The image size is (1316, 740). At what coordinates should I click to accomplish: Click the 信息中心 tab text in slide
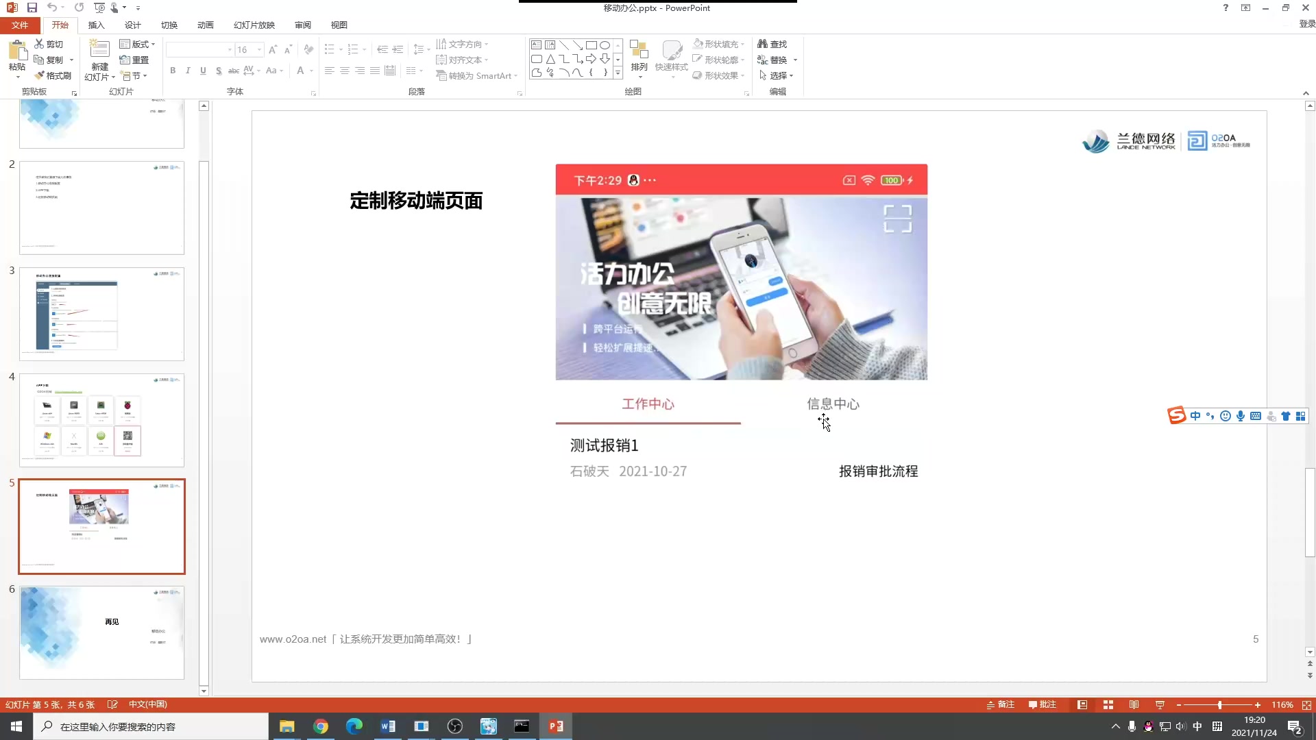pos(833,404)
